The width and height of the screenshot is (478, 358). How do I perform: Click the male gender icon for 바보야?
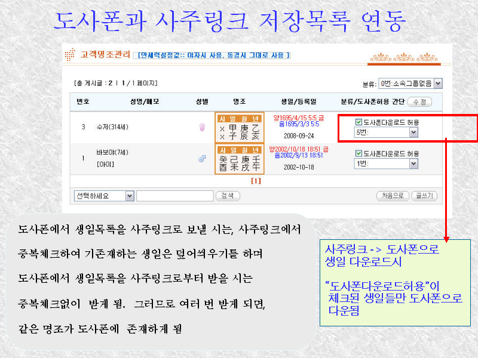coord(202,159)
